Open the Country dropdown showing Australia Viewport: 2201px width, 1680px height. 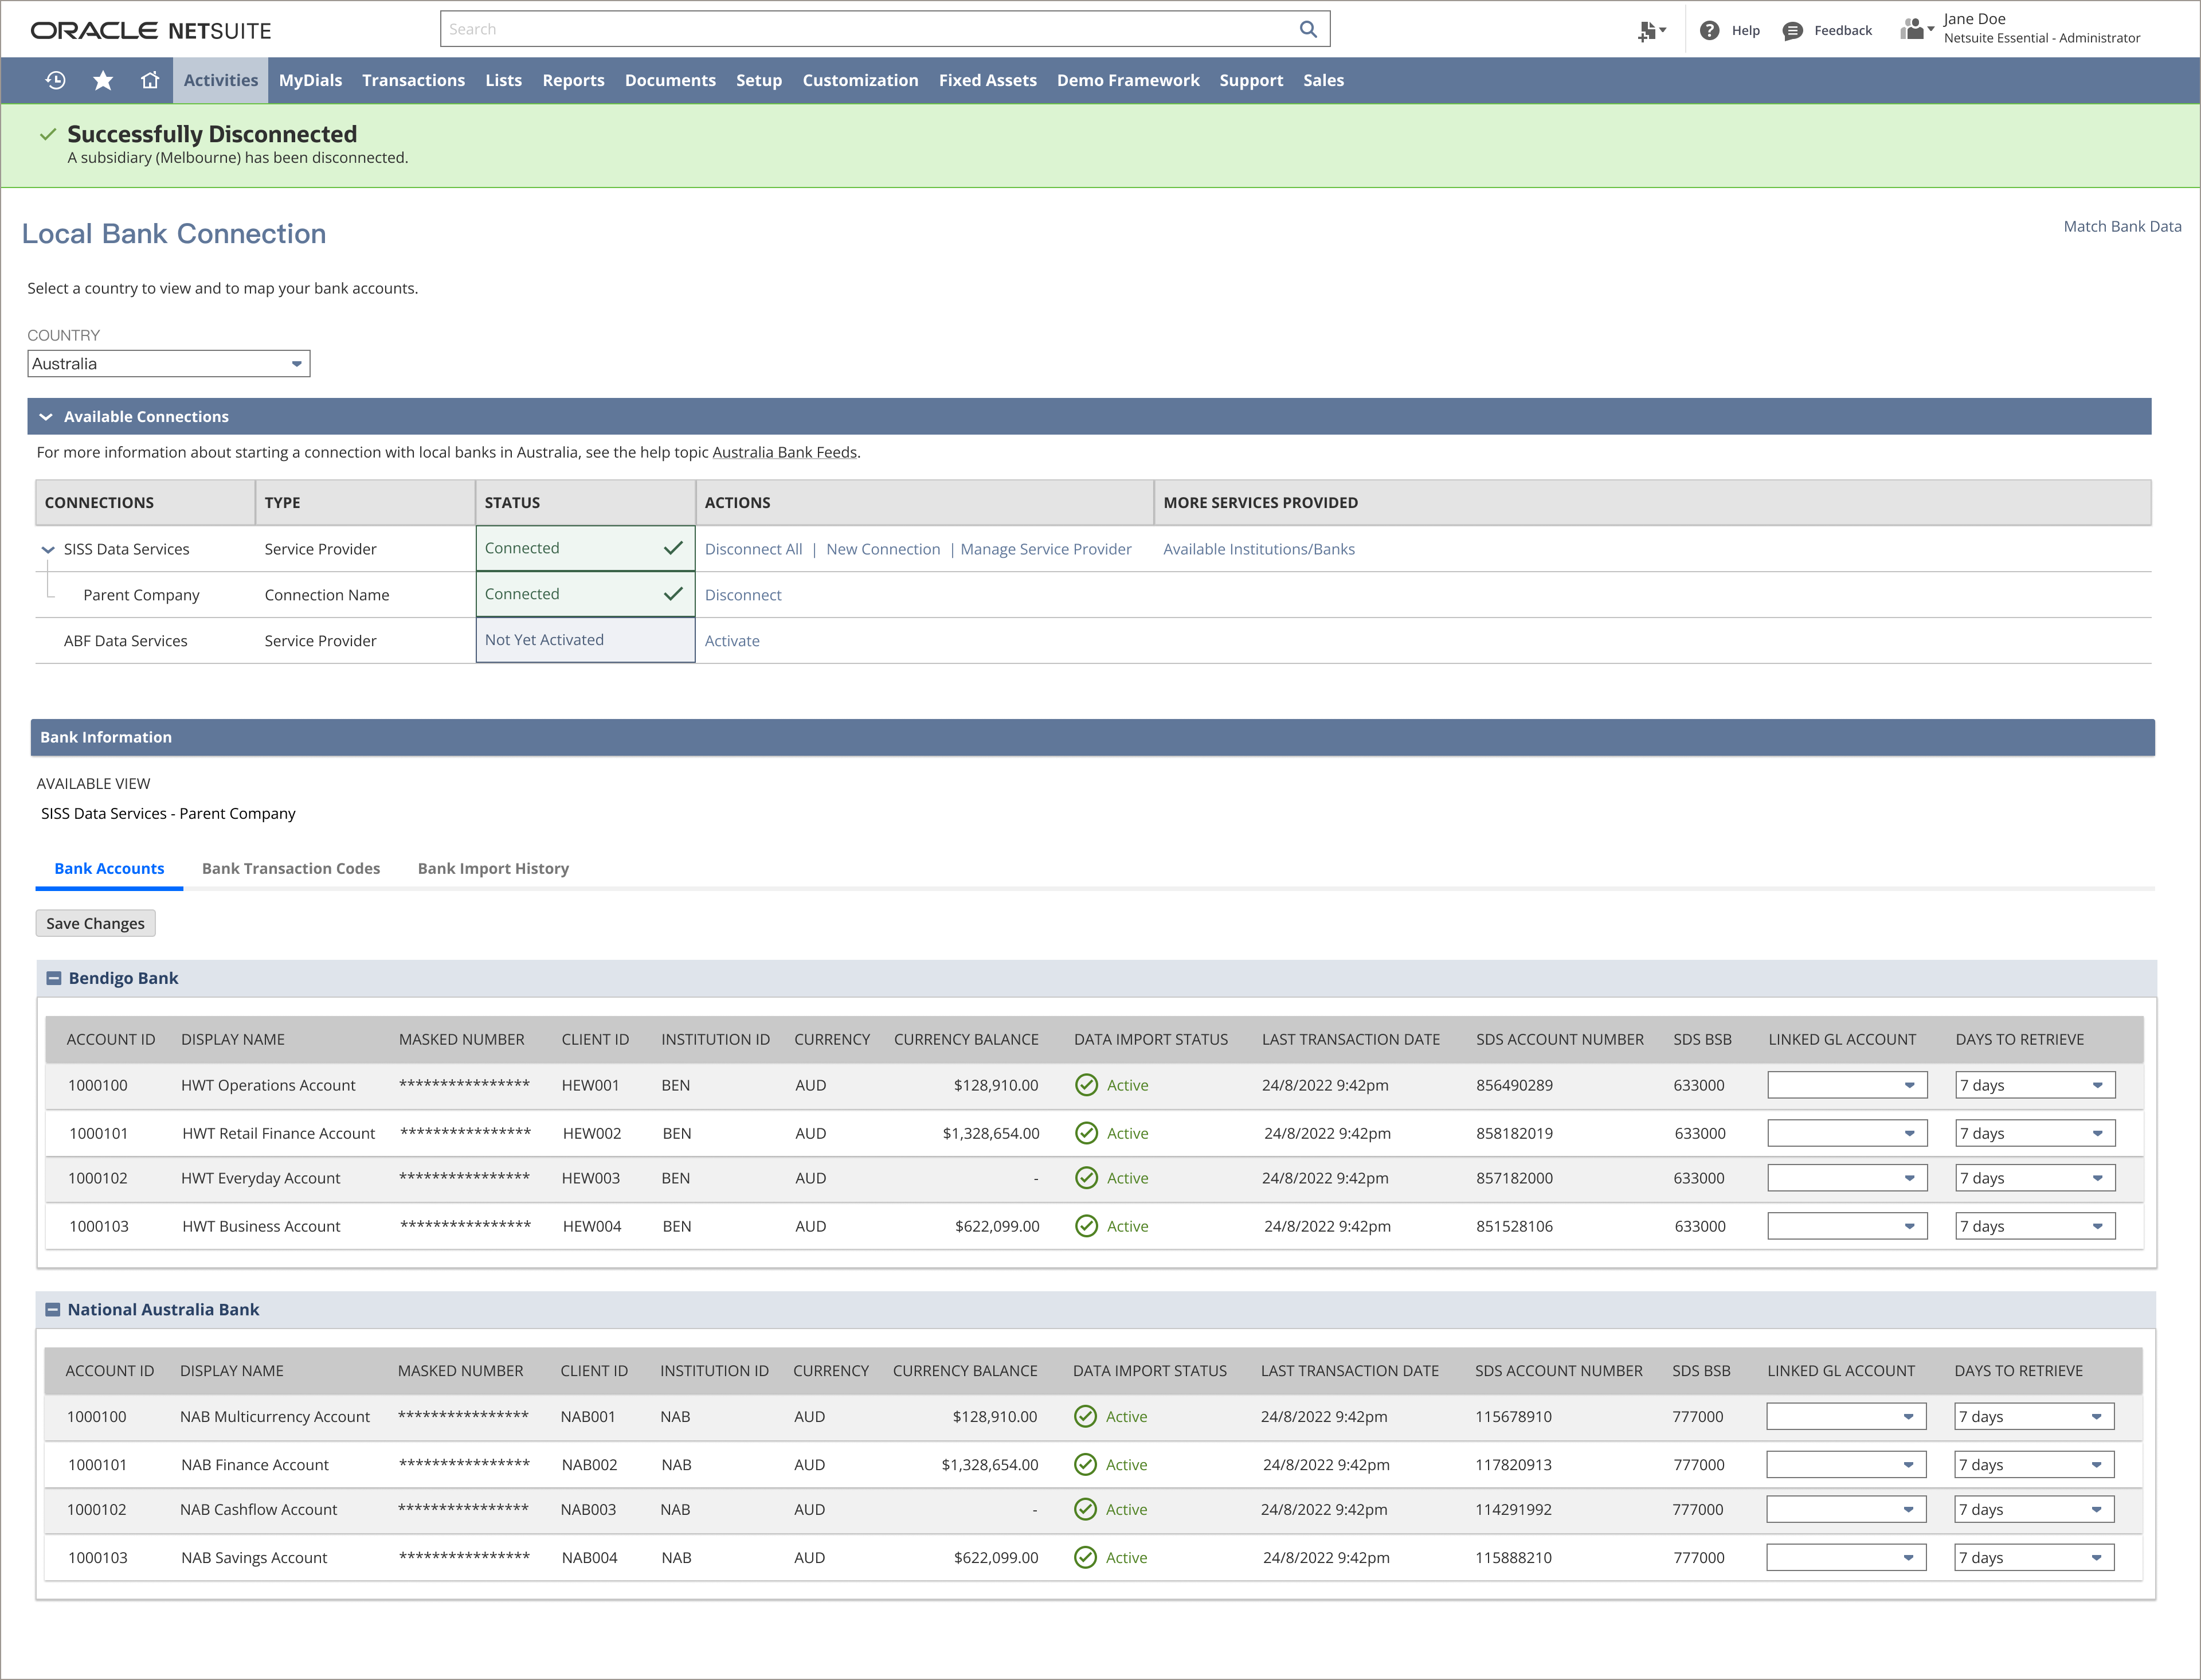(169, 364)
